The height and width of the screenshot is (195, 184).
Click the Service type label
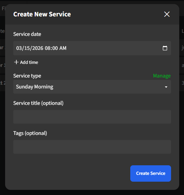coord(27,76)
